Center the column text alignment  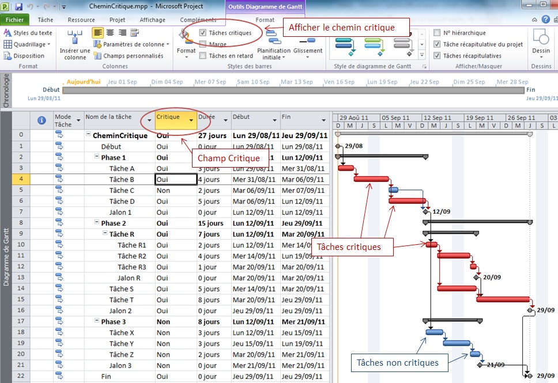[x=110, y=33]
